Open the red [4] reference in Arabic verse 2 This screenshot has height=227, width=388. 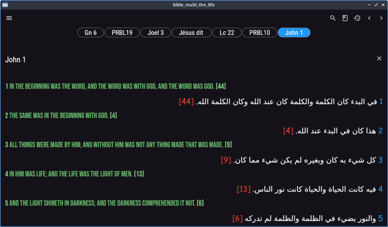[x=289, y=131]
